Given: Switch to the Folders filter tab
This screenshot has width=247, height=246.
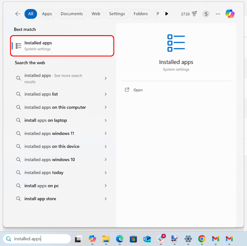Looking at the screenshot, I should click(x=141, y=14).
